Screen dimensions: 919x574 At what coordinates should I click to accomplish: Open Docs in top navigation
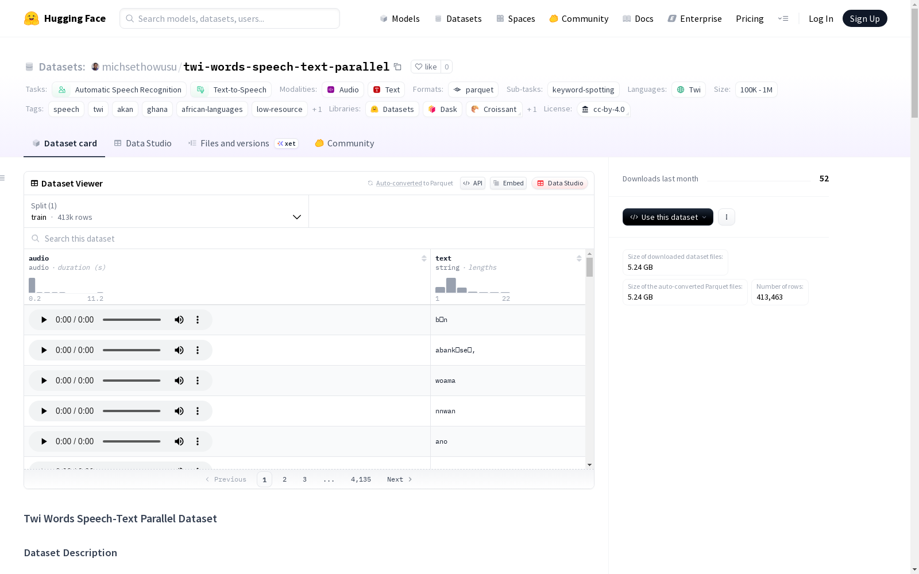(638, 18)
